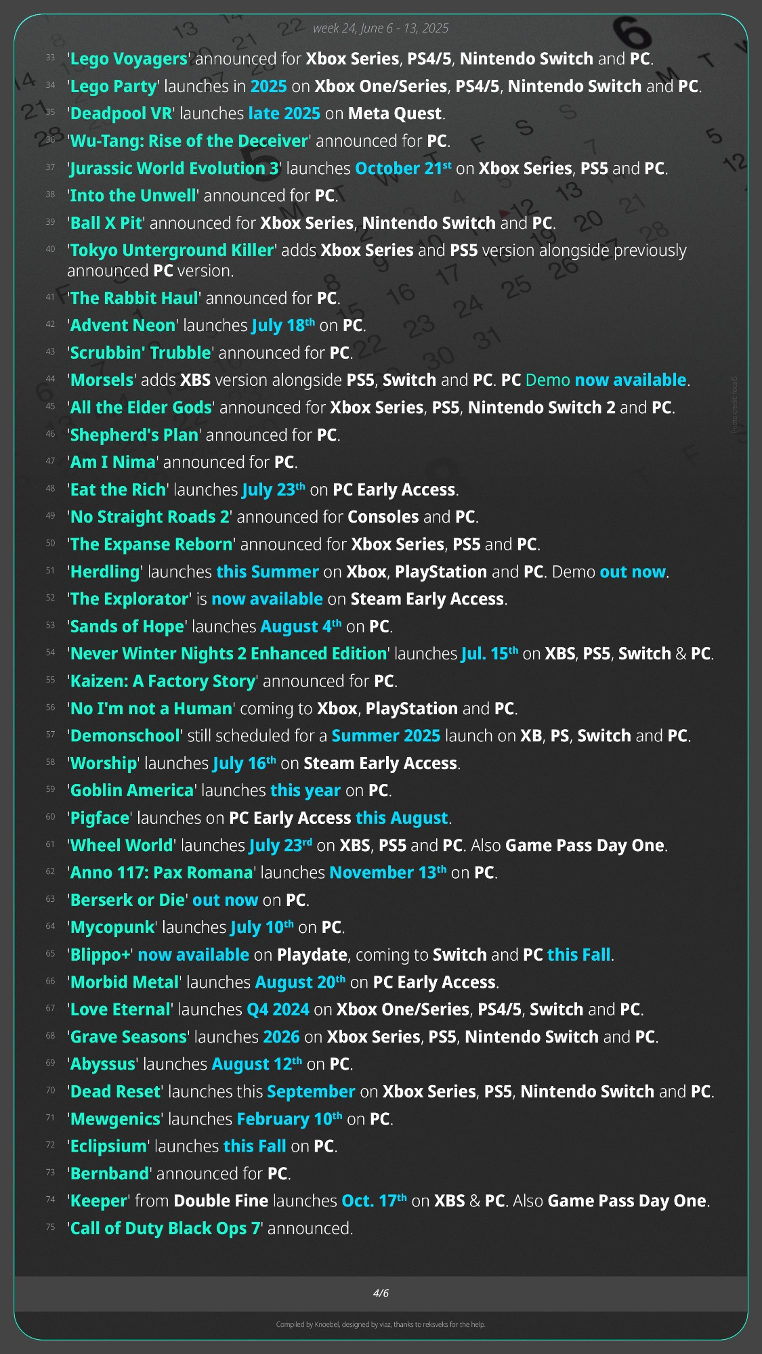Select the 'Mycopunk' title
The width and height of the screenshot is (762, 1354).
click(112, 927)
